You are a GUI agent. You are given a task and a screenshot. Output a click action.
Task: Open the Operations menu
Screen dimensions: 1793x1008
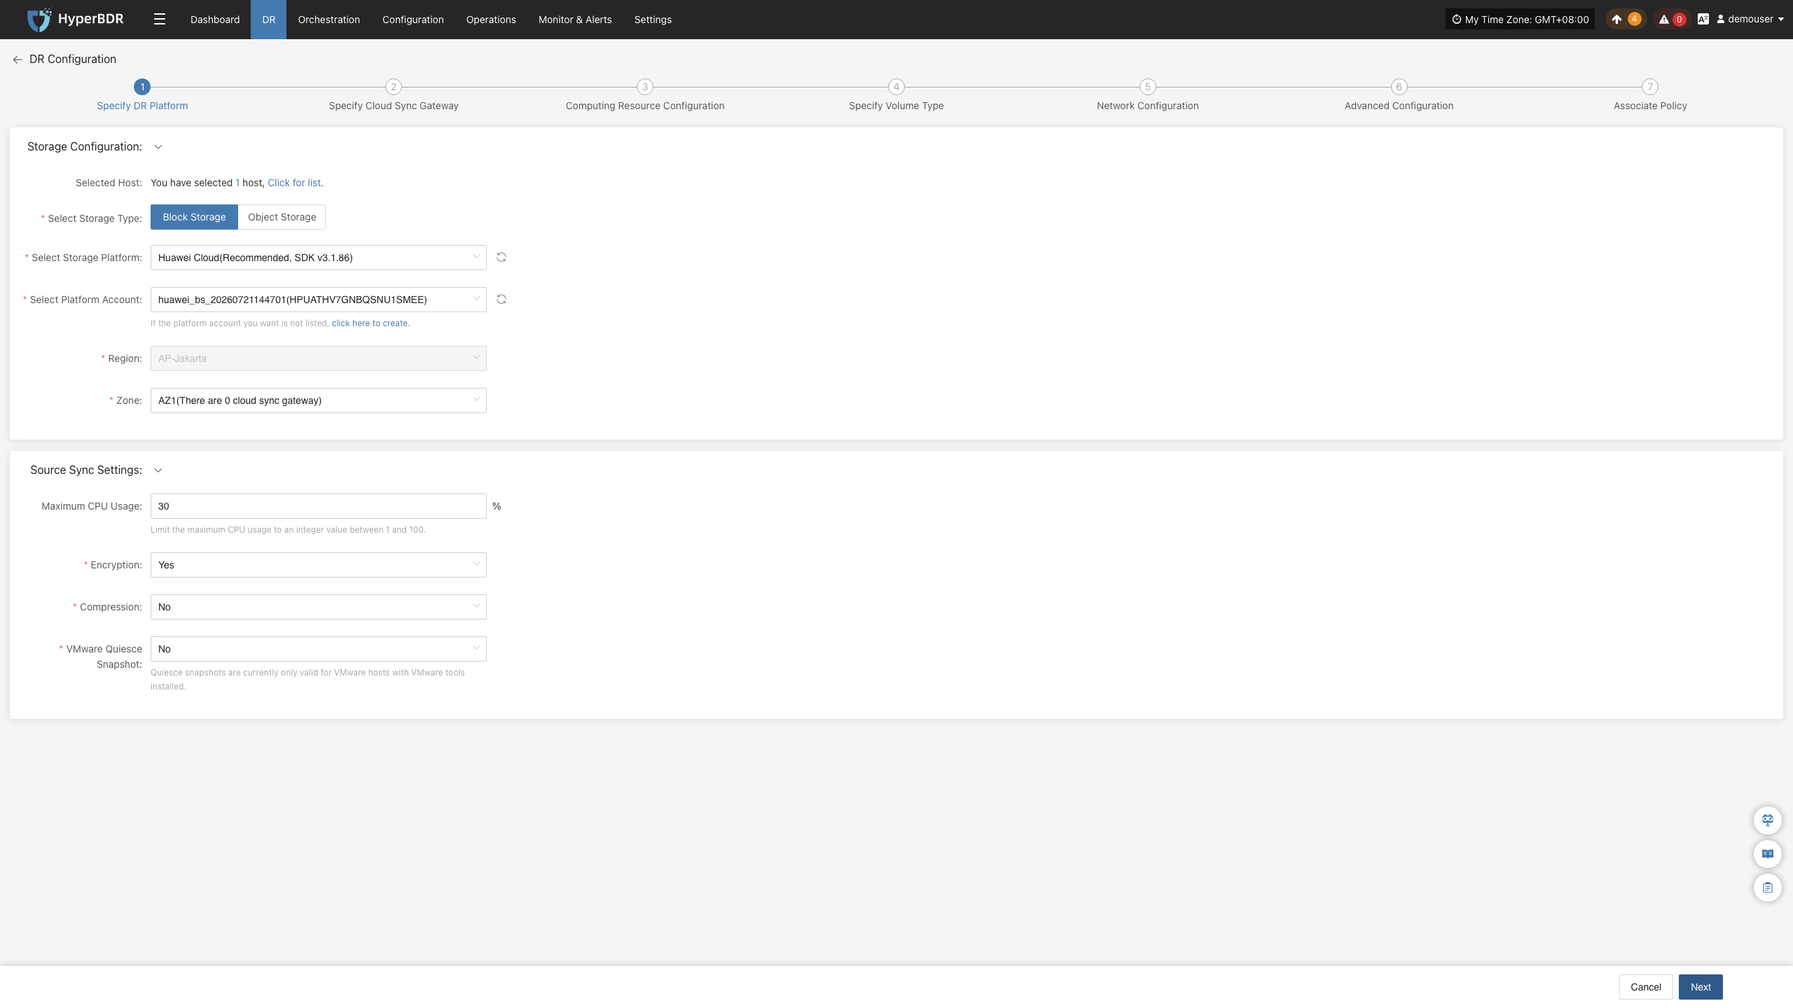pos(491,20)
